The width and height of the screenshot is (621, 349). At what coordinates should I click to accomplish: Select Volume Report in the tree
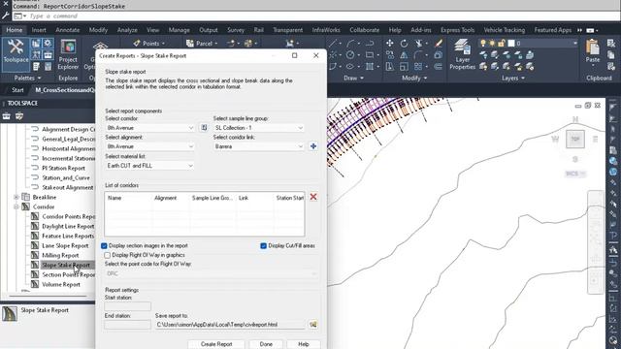point(61,284)
